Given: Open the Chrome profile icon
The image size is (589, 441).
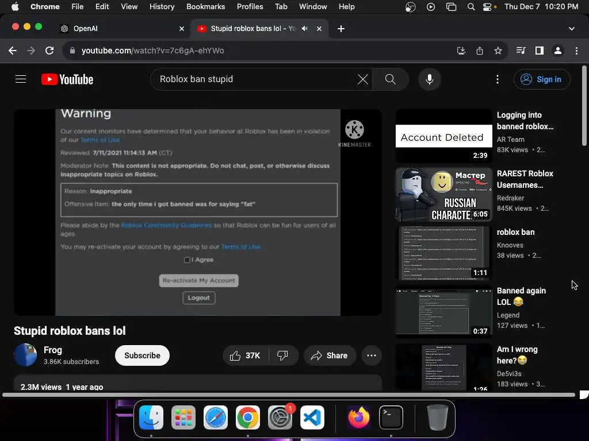Looking at the screenshot, I should [558, 51].
